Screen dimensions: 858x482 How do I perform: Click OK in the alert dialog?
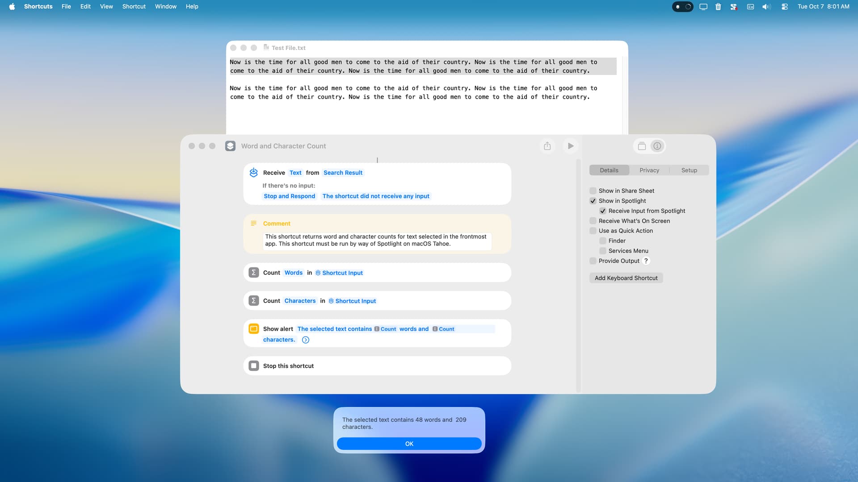[x=409, y=444]
